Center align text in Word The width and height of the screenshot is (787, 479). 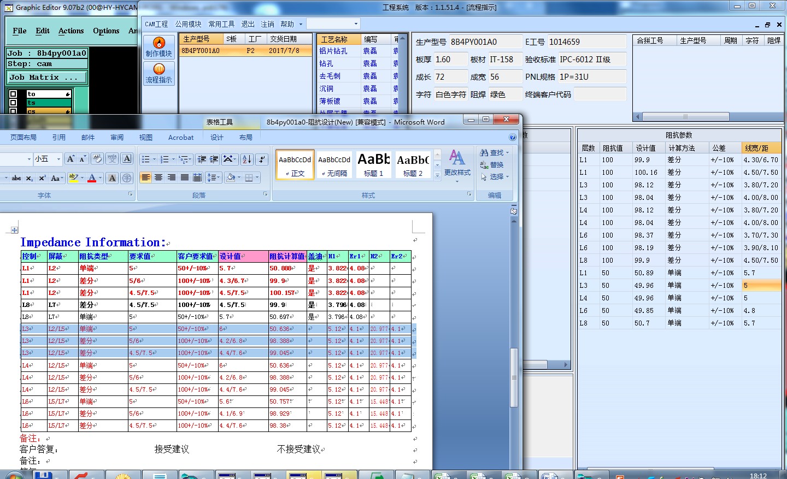click(158, 178)
